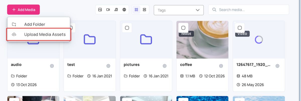This screenshot has height=101, width=301.
Task: Choose Add Folder from the menu
Action: point(39,24)
